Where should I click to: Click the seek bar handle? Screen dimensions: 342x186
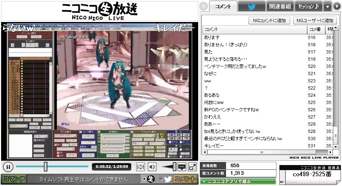tap(45, 166)
